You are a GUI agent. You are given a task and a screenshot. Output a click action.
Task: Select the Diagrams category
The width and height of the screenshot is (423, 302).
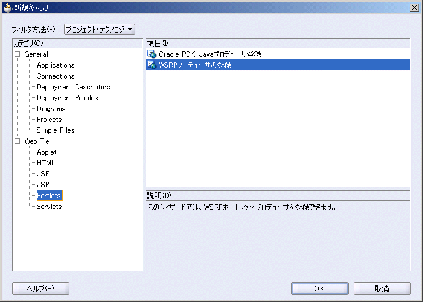[x=51, y=109]
